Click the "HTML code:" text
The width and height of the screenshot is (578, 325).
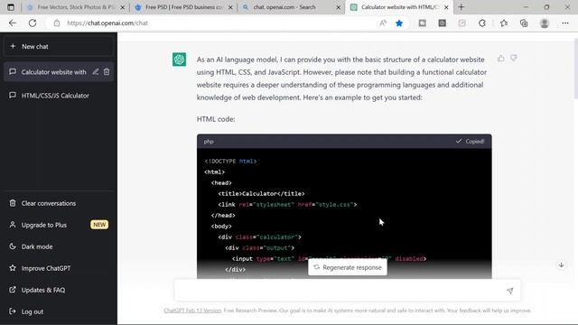(216, 119)
